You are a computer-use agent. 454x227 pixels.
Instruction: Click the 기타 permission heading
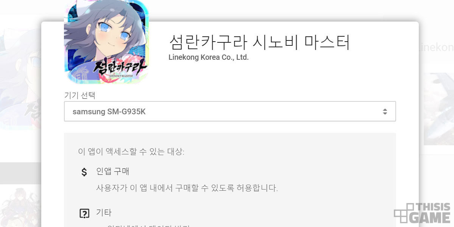click(104, 212)
